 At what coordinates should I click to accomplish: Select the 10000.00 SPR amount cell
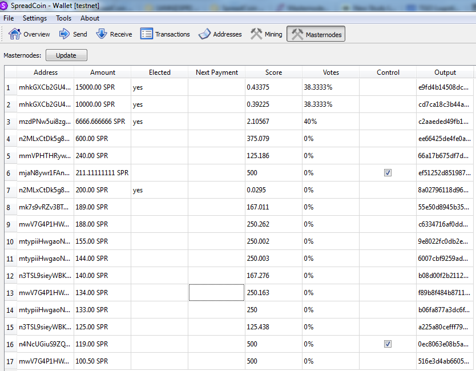[x=103, y=104]
